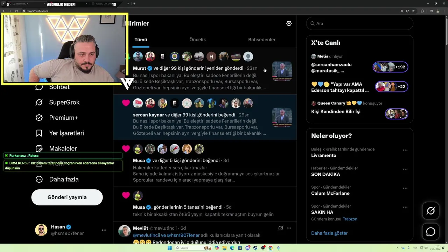Open Microsoft Edge from the taskbar
The image size is (448, 252).
click(x=232, y=248)
